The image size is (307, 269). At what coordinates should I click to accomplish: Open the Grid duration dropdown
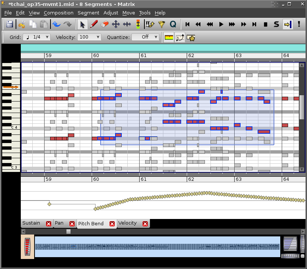(36, 37)
